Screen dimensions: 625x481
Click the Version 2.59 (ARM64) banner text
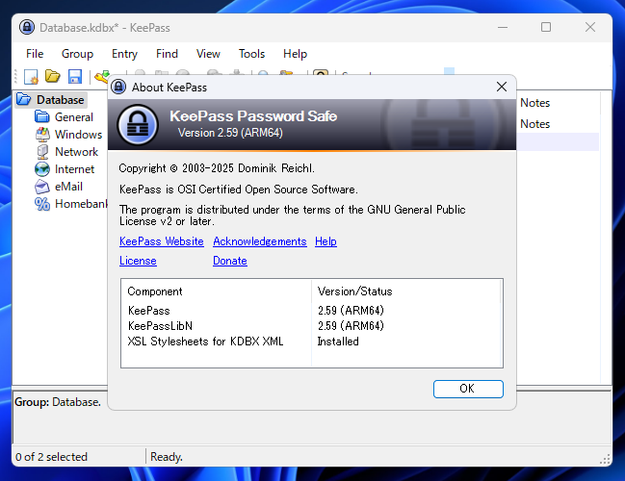coord(230,133)
